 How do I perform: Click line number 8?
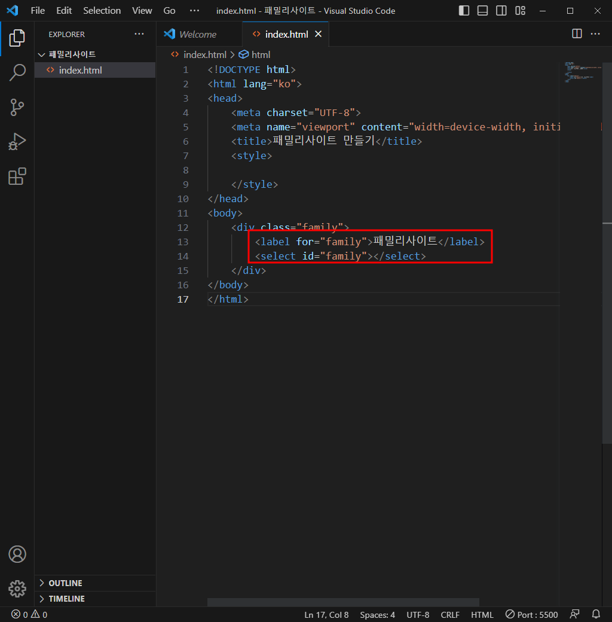[185, 170]
